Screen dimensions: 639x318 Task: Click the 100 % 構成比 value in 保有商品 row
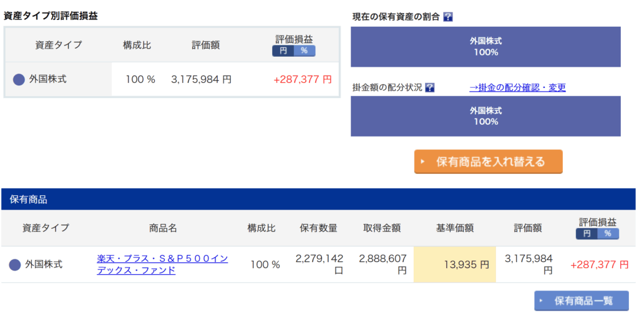tap(265, 264)
